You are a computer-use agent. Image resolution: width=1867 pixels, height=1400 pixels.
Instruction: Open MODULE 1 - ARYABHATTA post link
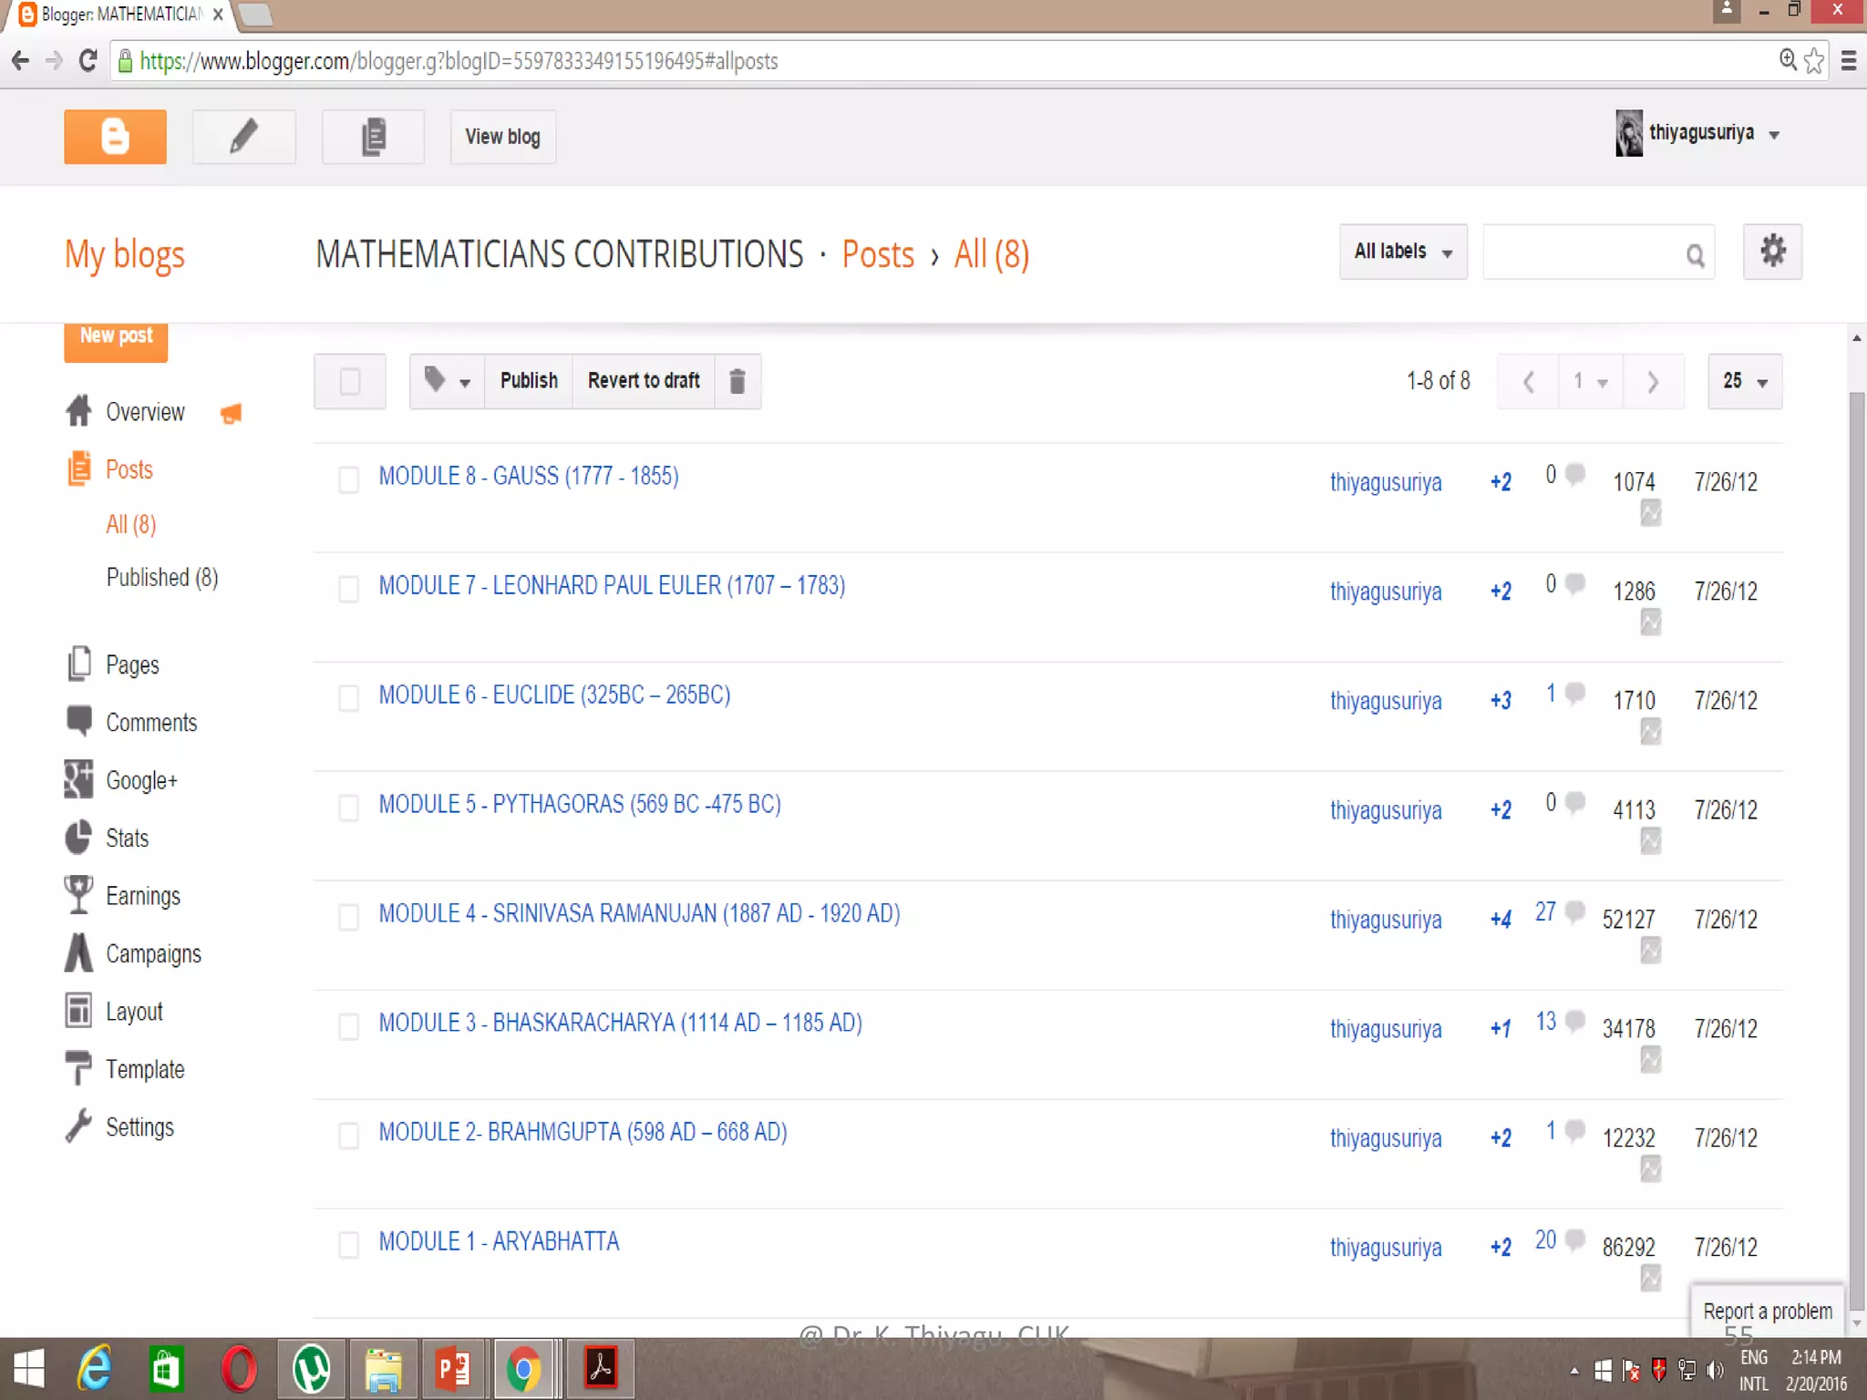click(499, 1241)
